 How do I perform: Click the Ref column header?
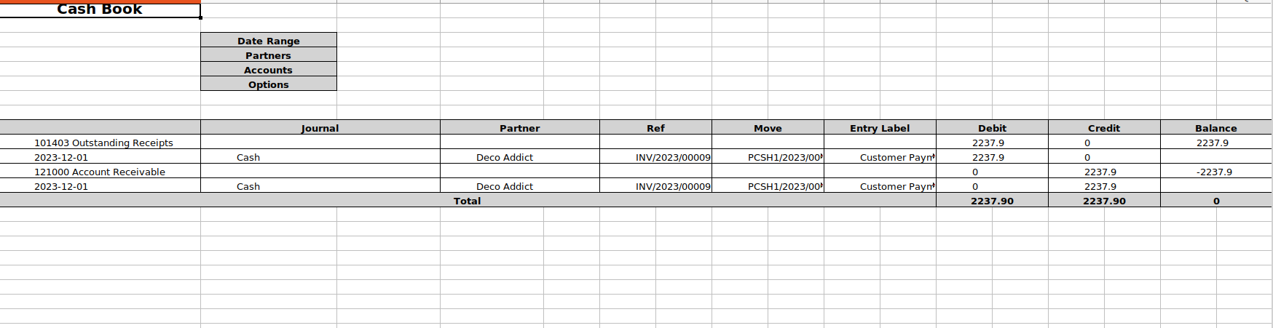(655, 128)
